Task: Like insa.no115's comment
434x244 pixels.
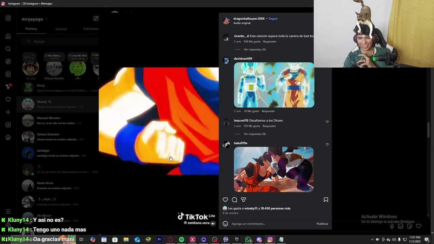Action: 327,122
